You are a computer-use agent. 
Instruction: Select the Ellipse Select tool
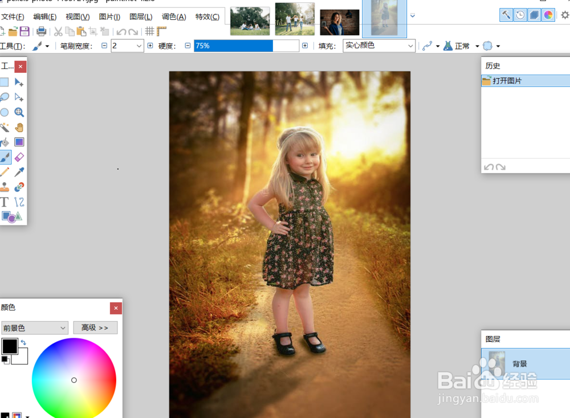pyautogui.click(x=4, y=112)
